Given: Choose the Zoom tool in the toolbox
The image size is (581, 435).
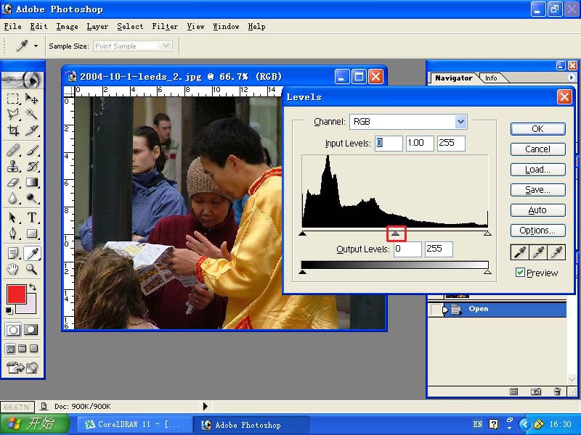Looking at the screenshot, I should 32,269.
